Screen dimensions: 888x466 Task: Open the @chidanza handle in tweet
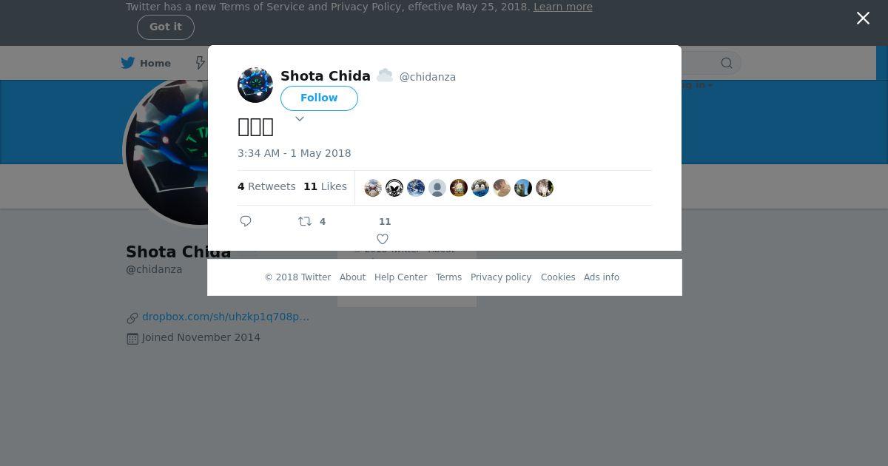(x=428, y=77)
